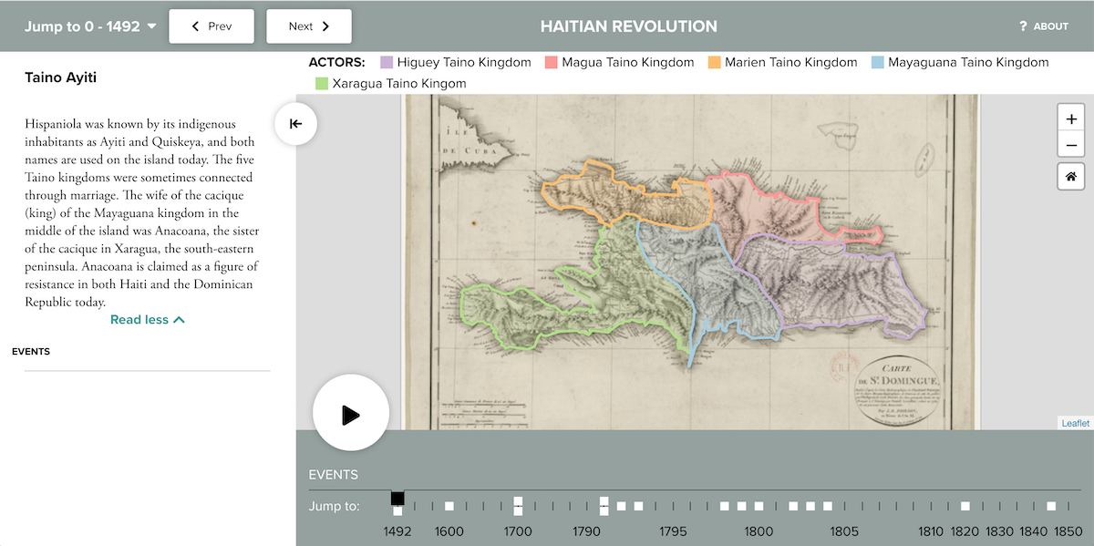1094x546 pixels.
Task: Select the Higuey Taino Kingdom legend label
Action: [464, 62]
